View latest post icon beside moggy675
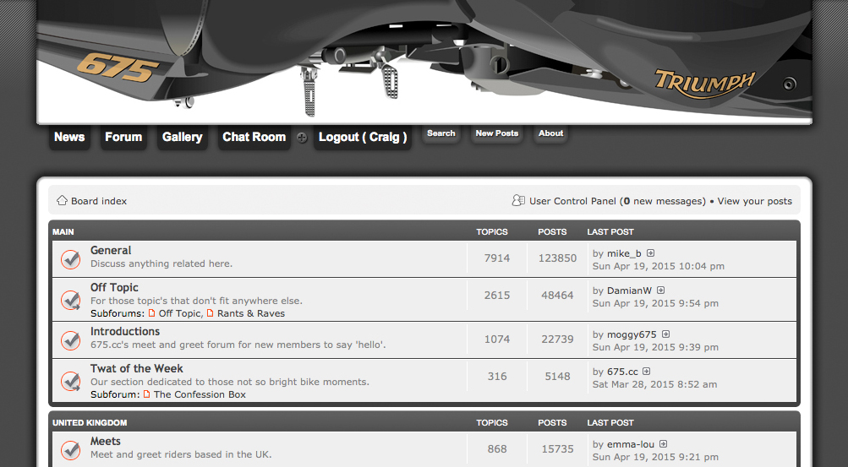 (665, 334)
